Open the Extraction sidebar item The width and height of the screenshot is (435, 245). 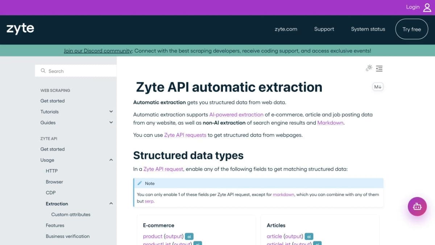point(57,204)
